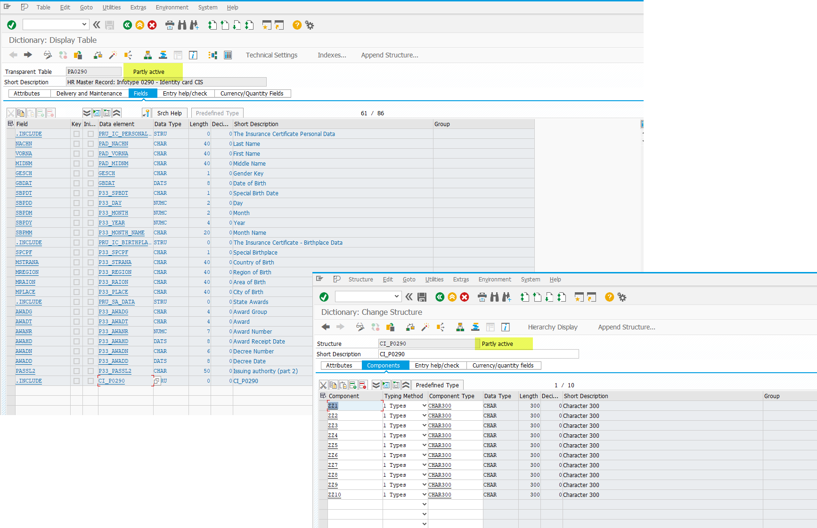Switch to Currency/Quantity Fields tab in Display Table
Viewport: 817px width, 528px height.
pos(252,94)
